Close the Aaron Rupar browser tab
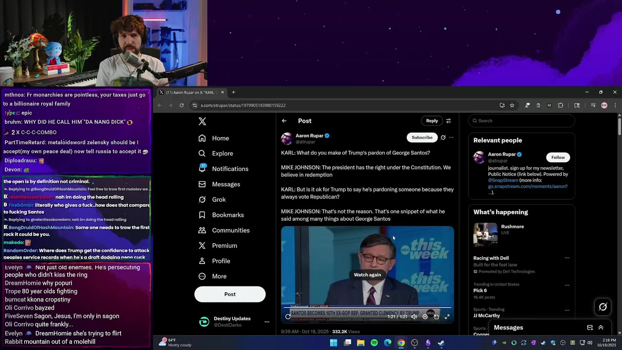Image resolution: width=622 pixels, height=350 pixels. tap(223, 92)
